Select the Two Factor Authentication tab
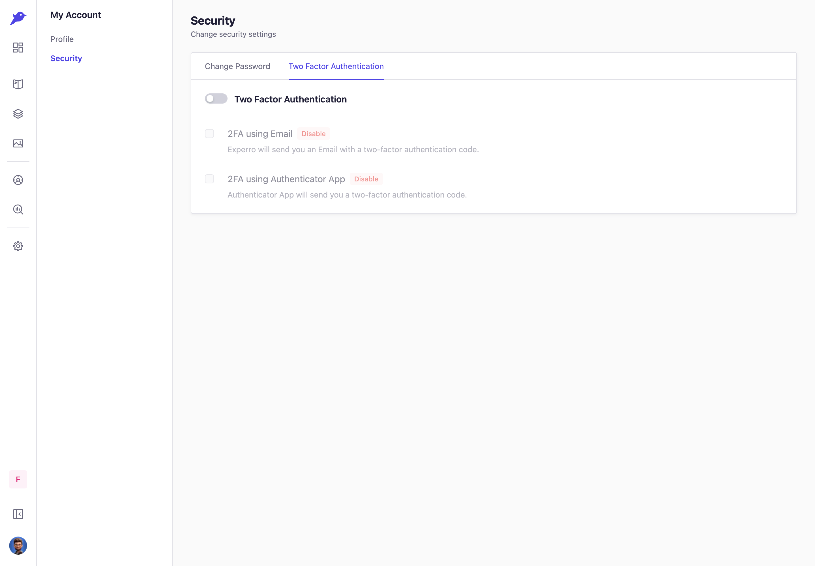The width and height of the screenshot is (815, 566). (336, 66)
